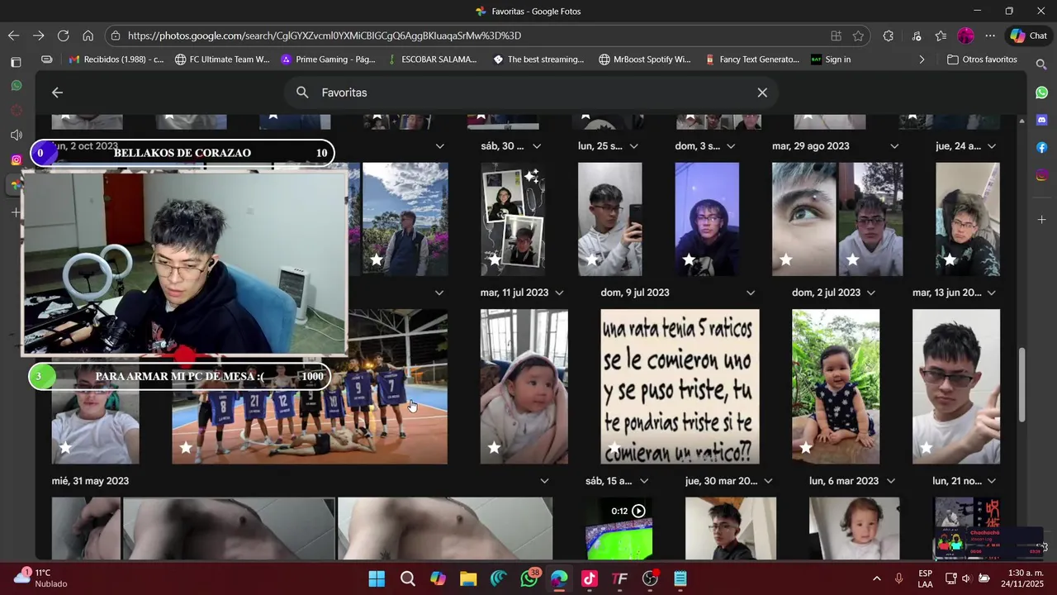The width and height of the screenshot is (1057, 595).
Task: Expand the jue, 24 a... date chevron
Action: 992,146
